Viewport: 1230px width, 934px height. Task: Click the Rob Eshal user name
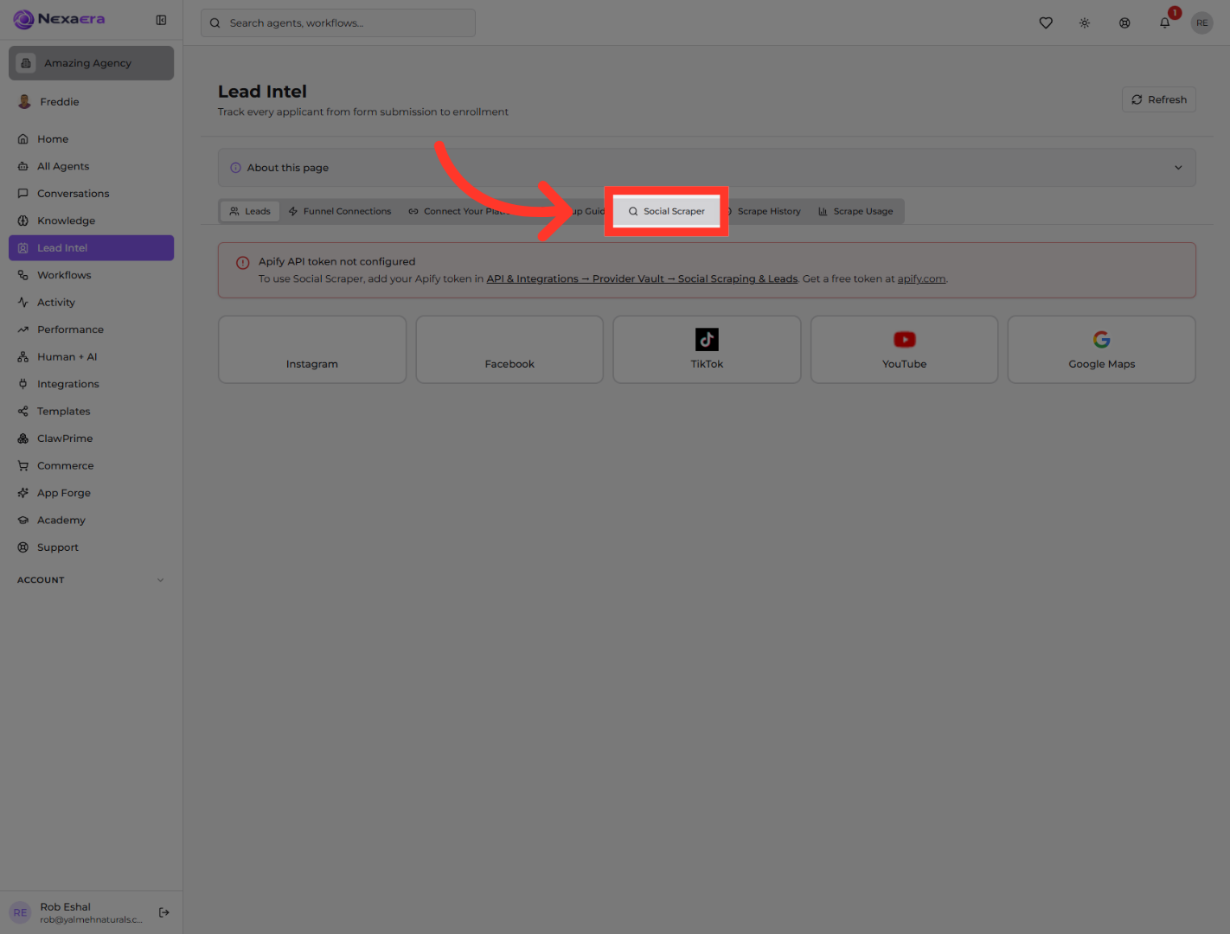click(66, 907)
